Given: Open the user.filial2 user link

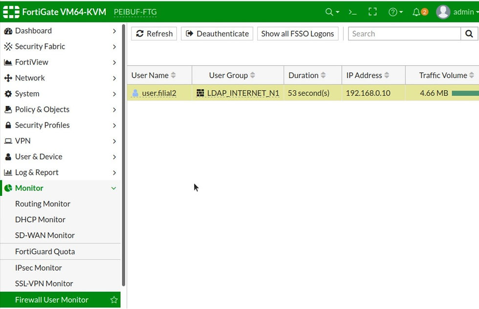Looking at the screenshot, I should [x=159, y=93].
